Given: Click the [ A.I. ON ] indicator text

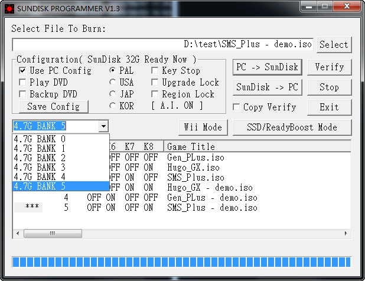Looking at the screenshot, I should point(177,106).
